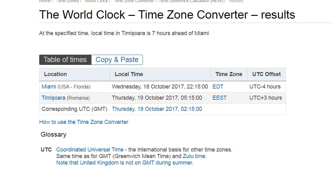Image resolution: width=333 pixels, height=172 pixels.
Task: Open How to use the Time Zone Converter
Action: pyautogui.click(x=84, y=122)
